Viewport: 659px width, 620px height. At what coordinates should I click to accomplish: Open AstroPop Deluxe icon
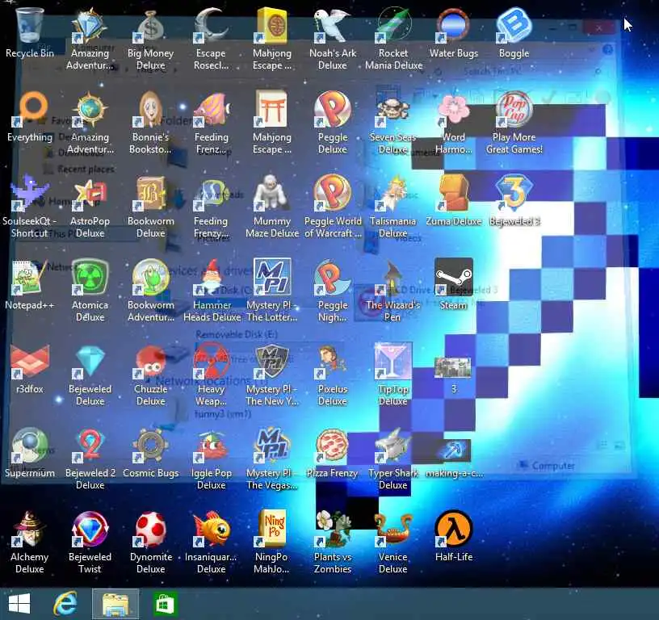(x=90, y=194)
